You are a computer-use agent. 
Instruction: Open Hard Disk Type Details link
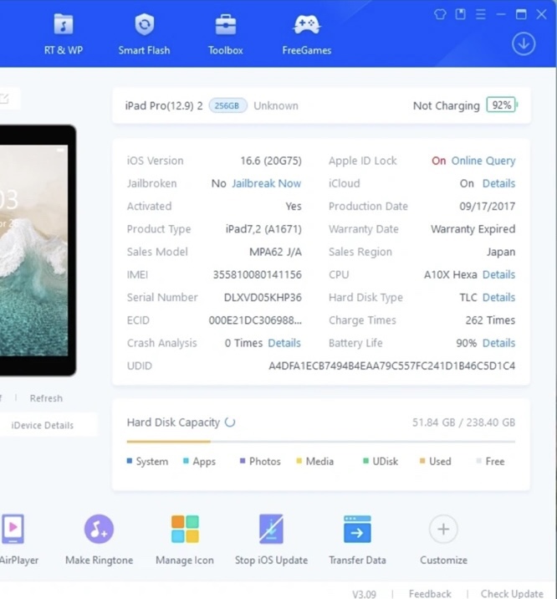point(498,298)
